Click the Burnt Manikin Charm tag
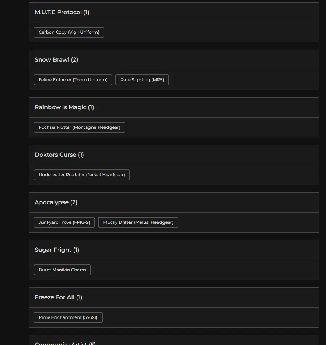 (62, 270)
